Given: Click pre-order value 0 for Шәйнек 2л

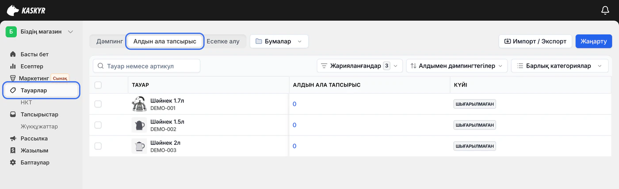Looking at the screenshot, I should click(x=294, y=146).
